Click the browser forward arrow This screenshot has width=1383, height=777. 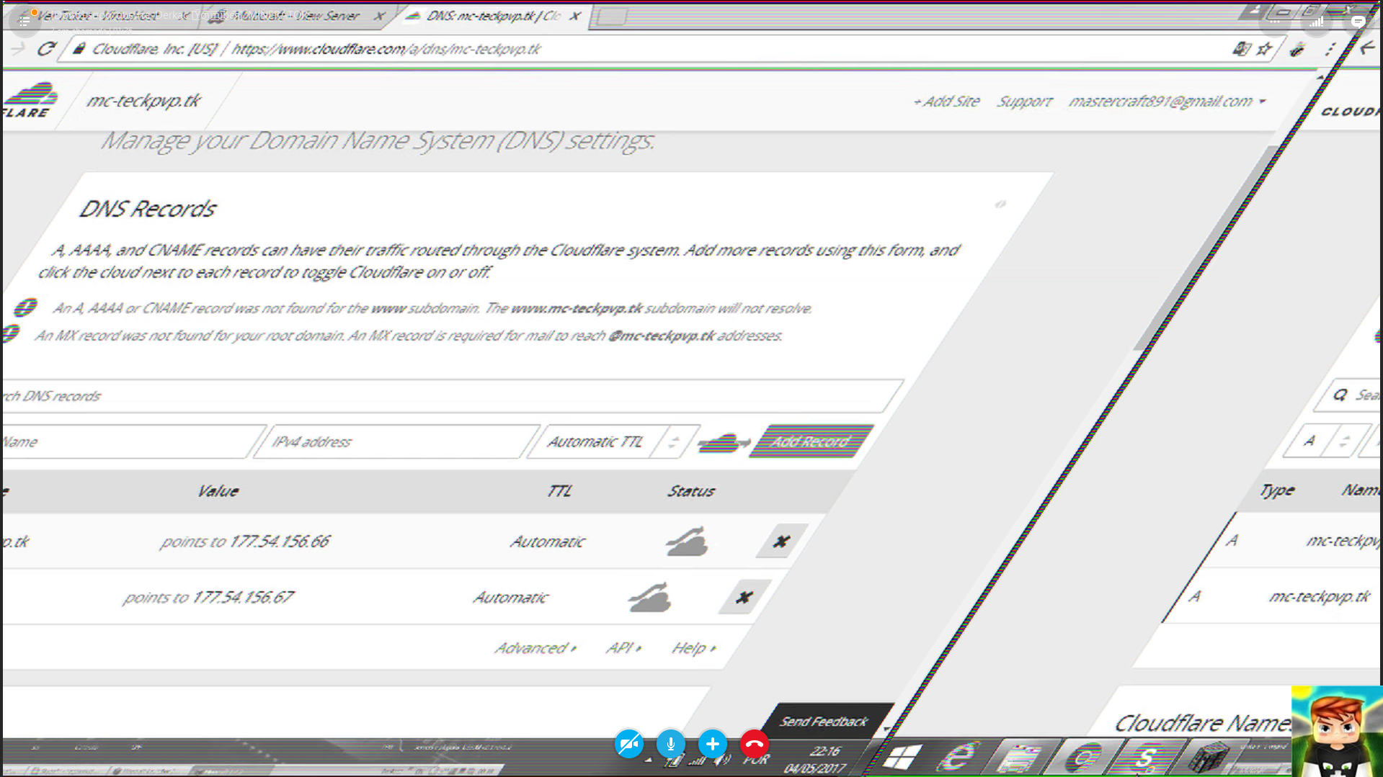point(18,49)
